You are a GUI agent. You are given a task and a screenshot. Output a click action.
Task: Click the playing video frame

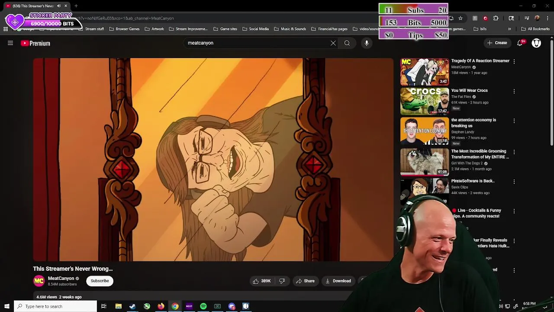[213, 159]
